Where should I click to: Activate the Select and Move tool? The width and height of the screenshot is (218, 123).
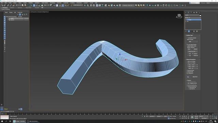[34, 5]
